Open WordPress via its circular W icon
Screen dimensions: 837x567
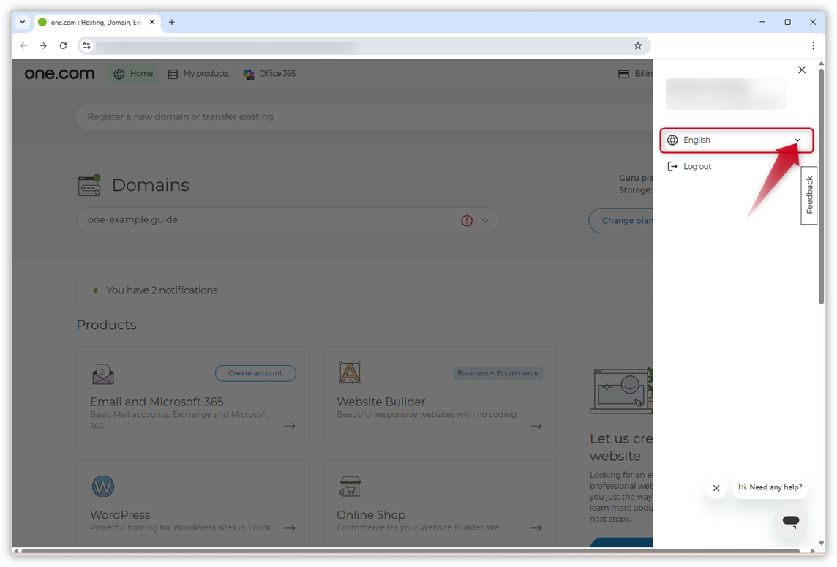click(x=103, y=486)
